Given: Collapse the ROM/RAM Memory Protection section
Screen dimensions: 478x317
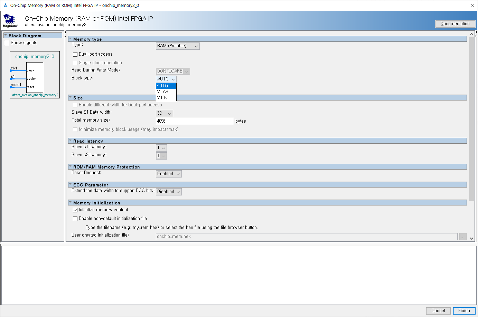Looking at the screenshot, I should pos(70,167).
